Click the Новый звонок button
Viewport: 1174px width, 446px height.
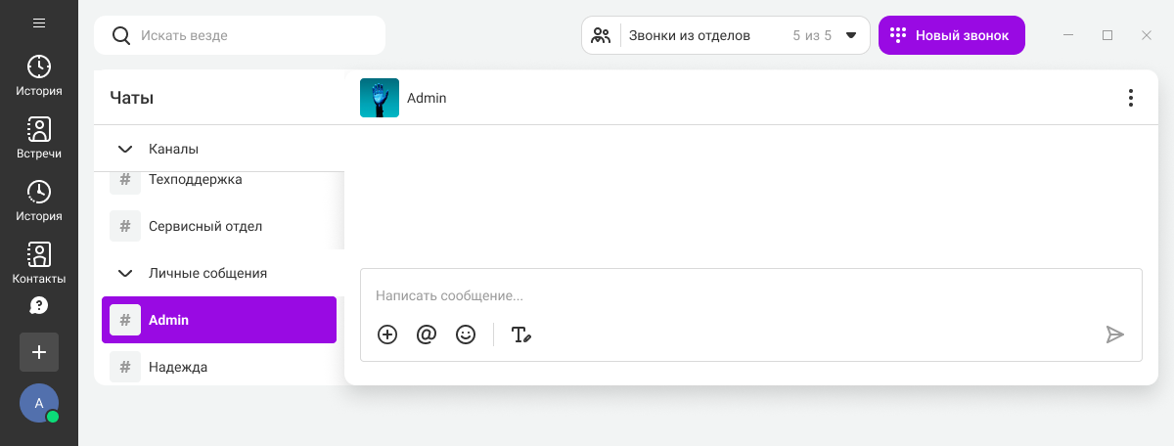pos(951,35)
